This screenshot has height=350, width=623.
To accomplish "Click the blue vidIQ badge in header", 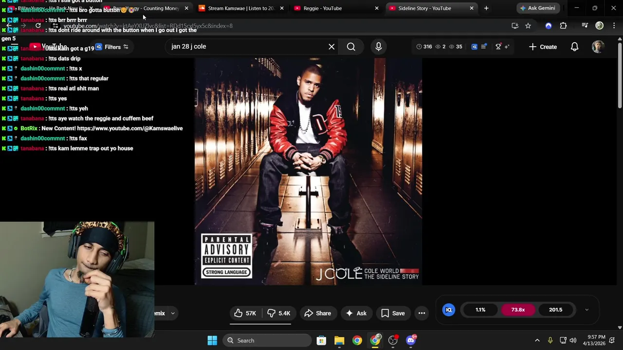I will pos(475,47).
